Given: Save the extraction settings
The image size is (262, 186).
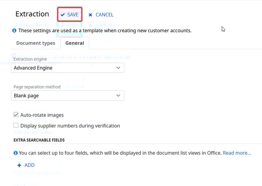Looking at the screenshot, I should (x=70, y=15).
